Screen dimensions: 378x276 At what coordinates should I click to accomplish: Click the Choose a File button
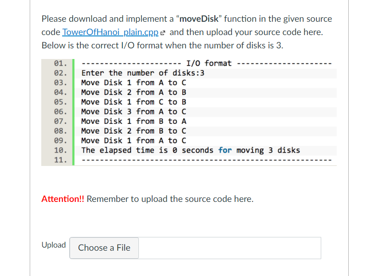coord(104,248)
